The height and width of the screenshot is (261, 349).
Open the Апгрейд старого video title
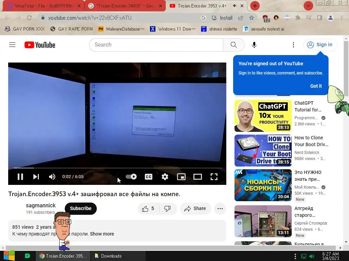point(304,212)
